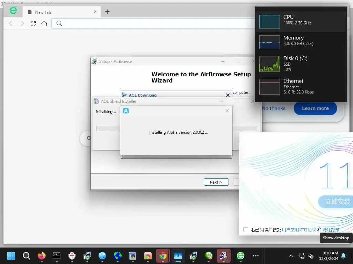The width and height of the screenshot is (353, 264).
Task: Open the notification bell in the tray
Action: [344, 256]
